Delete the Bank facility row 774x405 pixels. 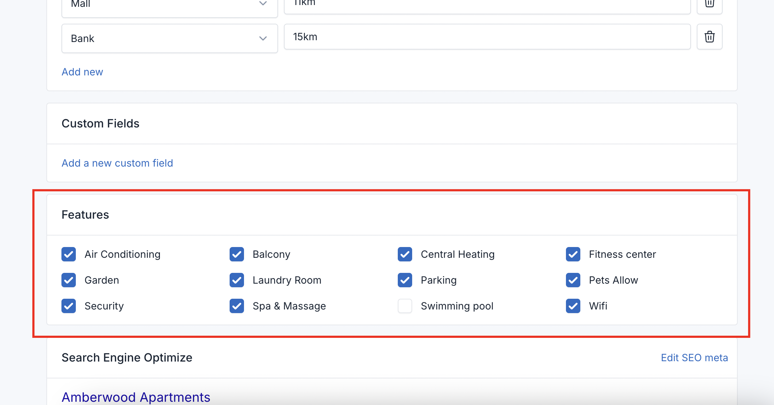point(709,37)
